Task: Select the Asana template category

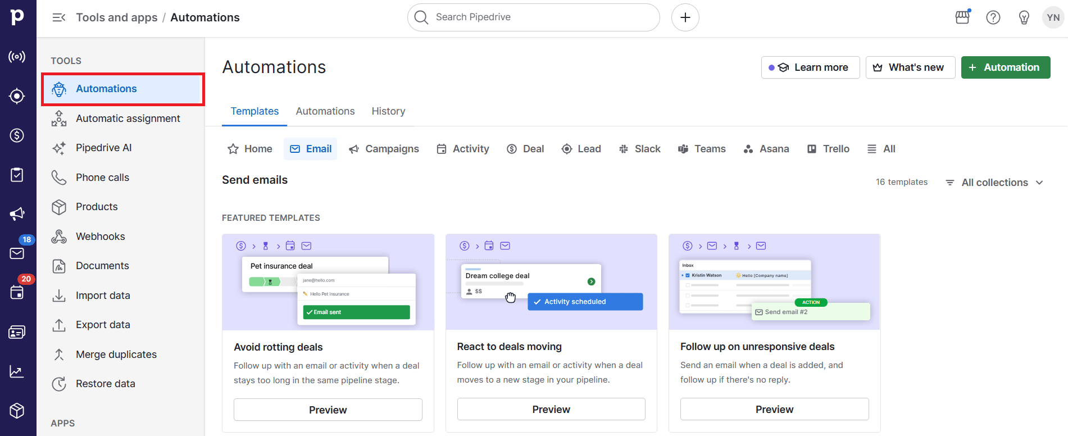Action: click(x=766, y=149)
